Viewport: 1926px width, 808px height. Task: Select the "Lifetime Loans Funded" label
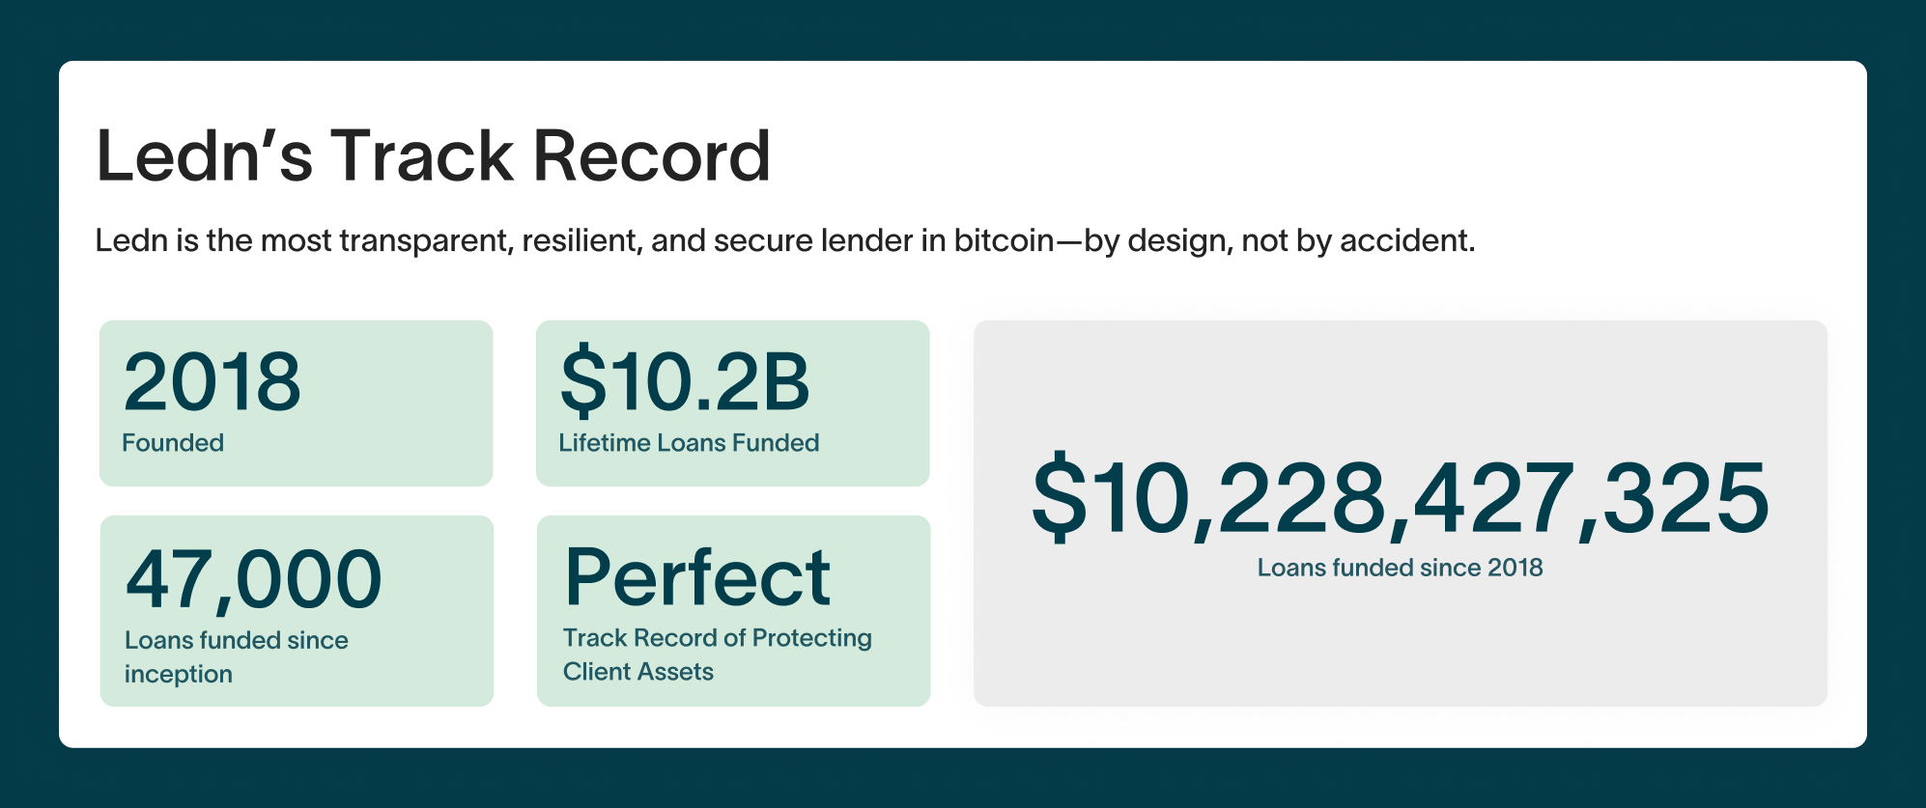[x=689, y=442]
